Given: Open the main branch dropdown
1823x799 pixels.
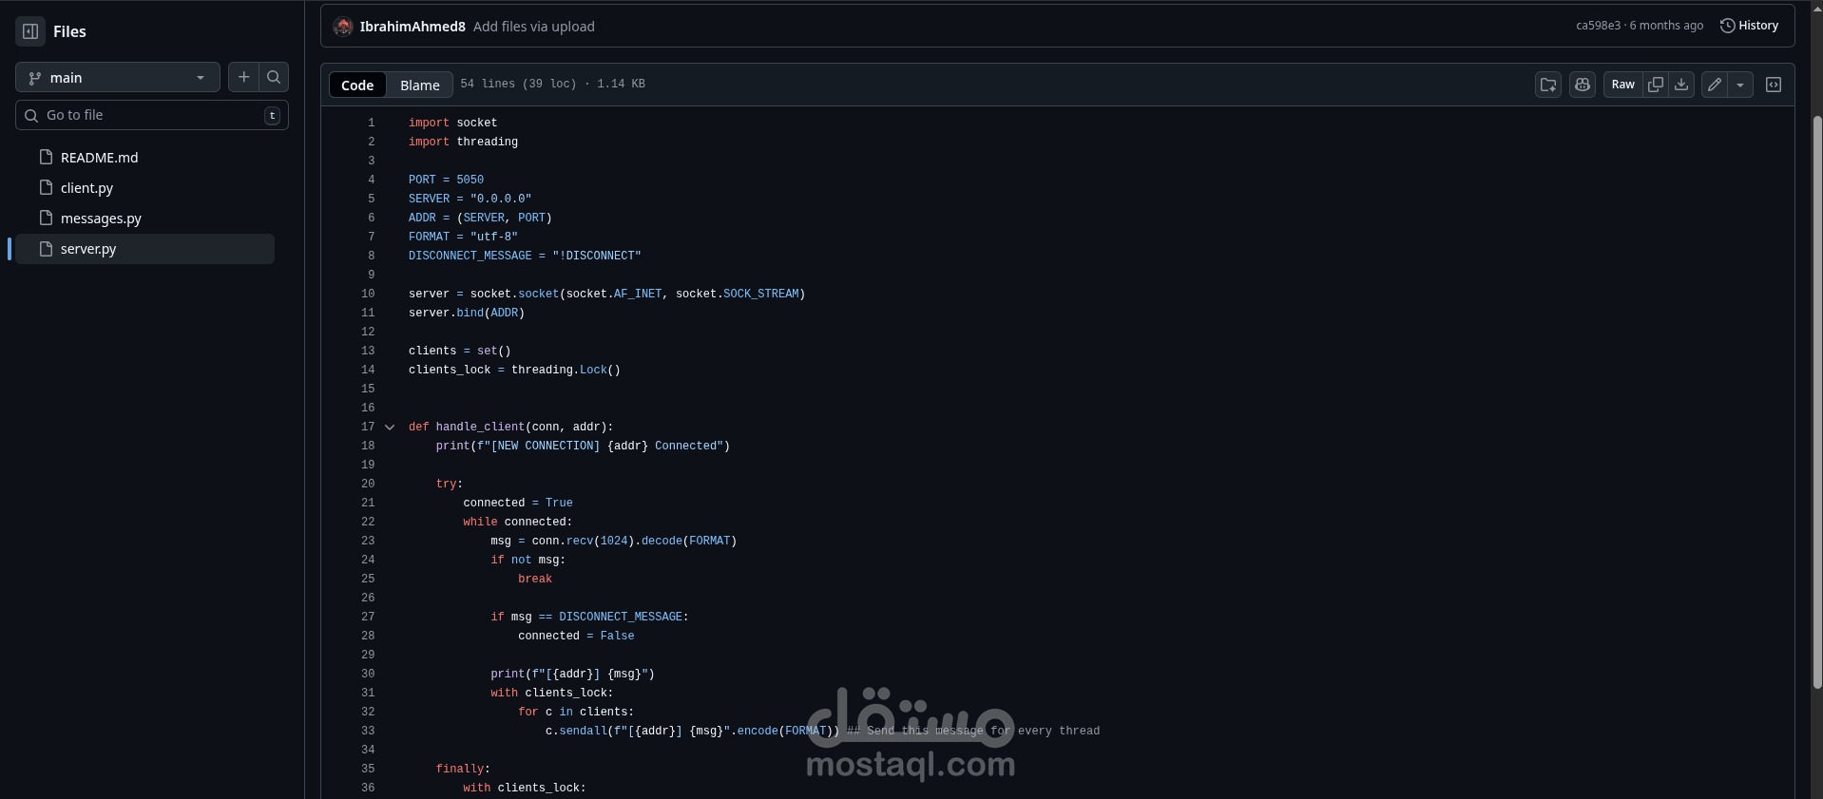Looking at the screenshot, I should 118,77.
